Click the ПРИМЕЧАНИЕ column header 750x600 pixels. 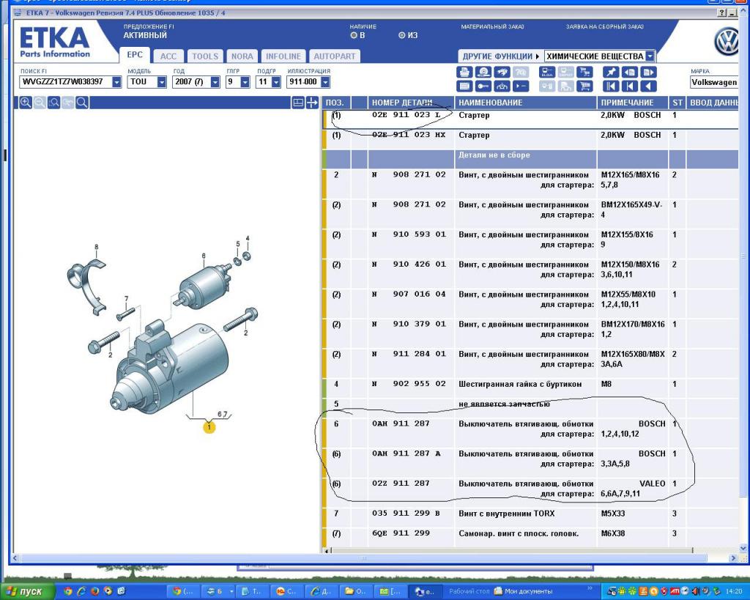point(632,103)
